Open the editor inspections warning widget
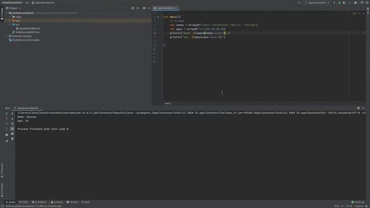The height and width of the screenshot is (208, 370). coord(355,13)
